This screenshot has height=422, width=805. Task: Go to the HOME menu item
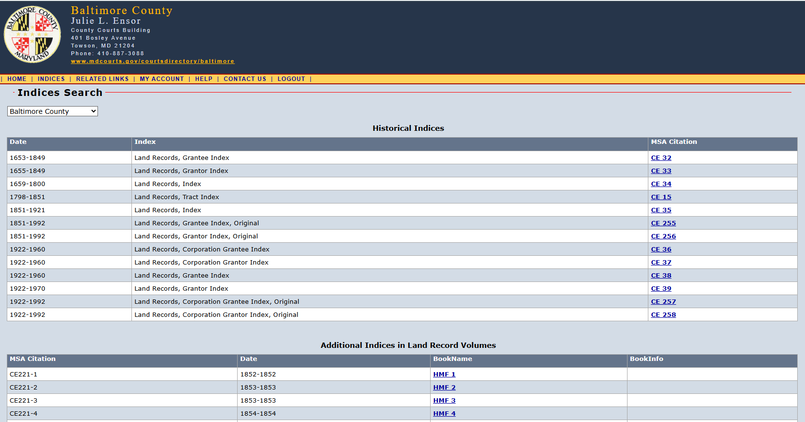click(x=17, y=79)
